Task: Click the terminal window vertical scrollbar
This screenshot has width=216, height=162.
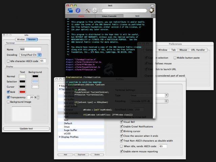Action: (x=154, y=67)
